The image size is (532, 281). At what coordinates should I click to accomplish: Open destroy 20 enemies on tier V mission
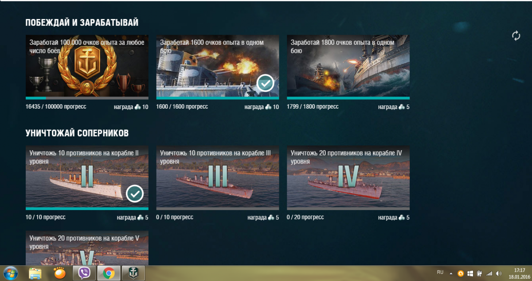pyautogui.click(x=87, y=248)
